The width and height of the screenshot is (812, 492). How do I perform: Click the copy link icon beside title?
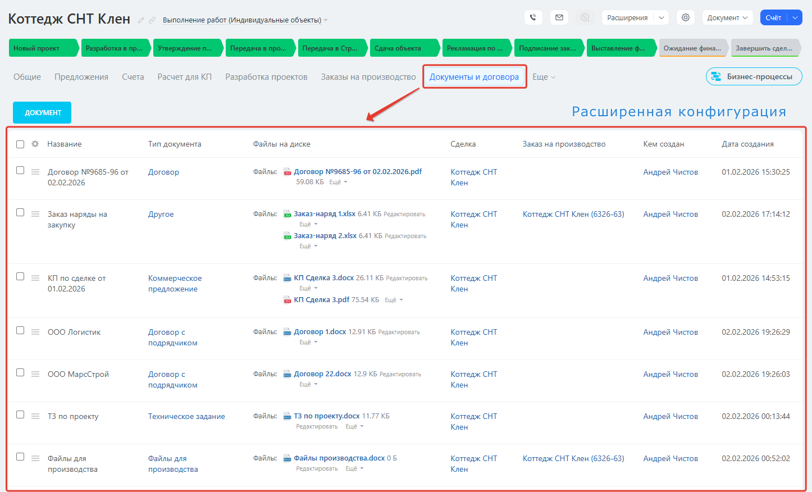coord(152,20)
